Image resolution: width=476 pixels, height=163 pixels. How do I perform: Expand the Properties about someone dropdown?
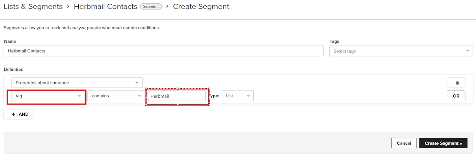pos(77,83)
